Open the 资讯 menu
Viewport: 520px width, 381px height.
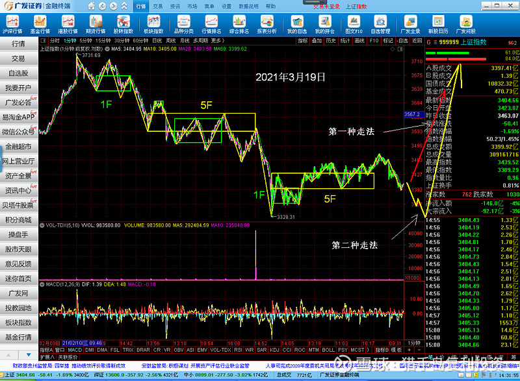[x=175, y=6]
